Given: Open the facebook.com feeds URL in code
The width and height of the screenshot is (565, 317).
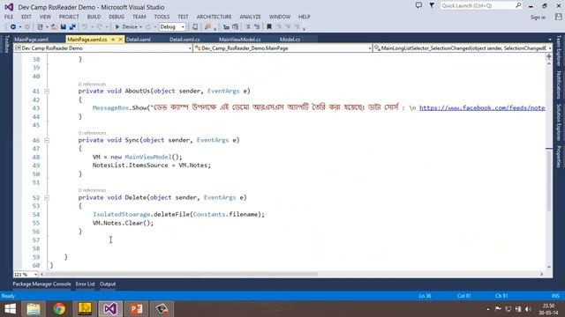Looking at the screenshot, I should tap(482, 107).
